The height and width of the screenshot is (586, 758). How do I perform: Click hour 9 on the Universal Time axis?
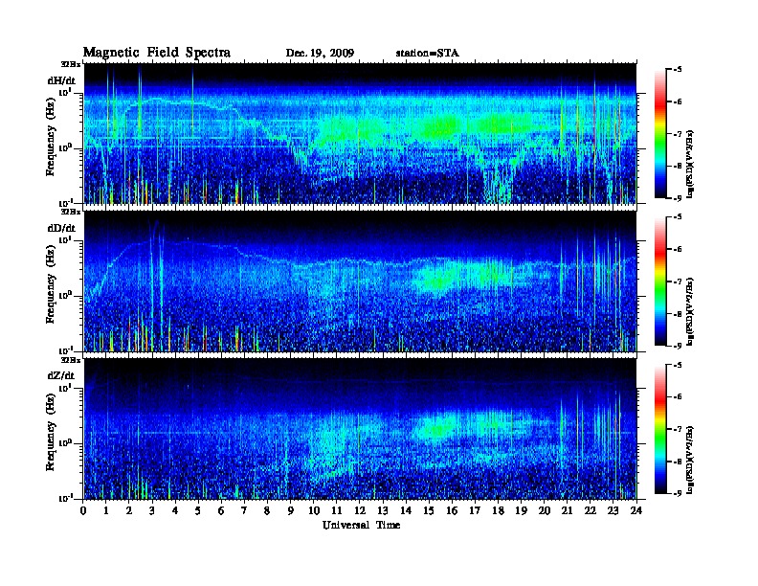click(x=291, y=510)
